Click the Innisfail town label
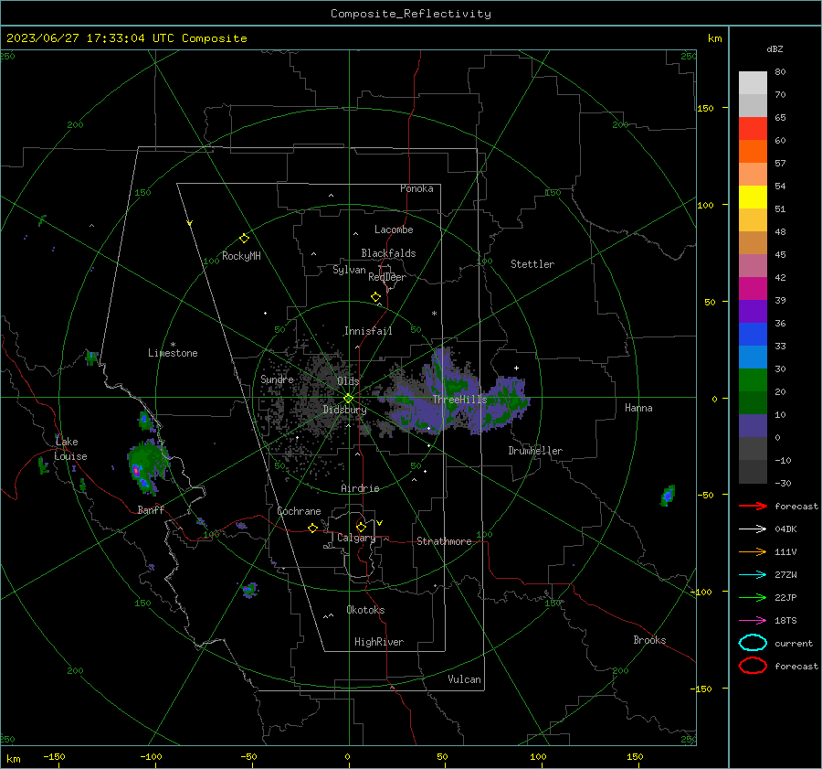This screenshot has width=822, height=769. [368, 331]
